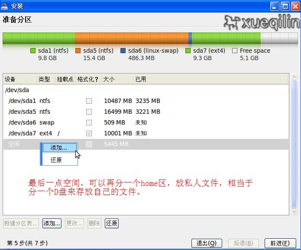Minimize the 安装 window
The height and width of the screenshot is (250, 301).
(x=275, y=6)
